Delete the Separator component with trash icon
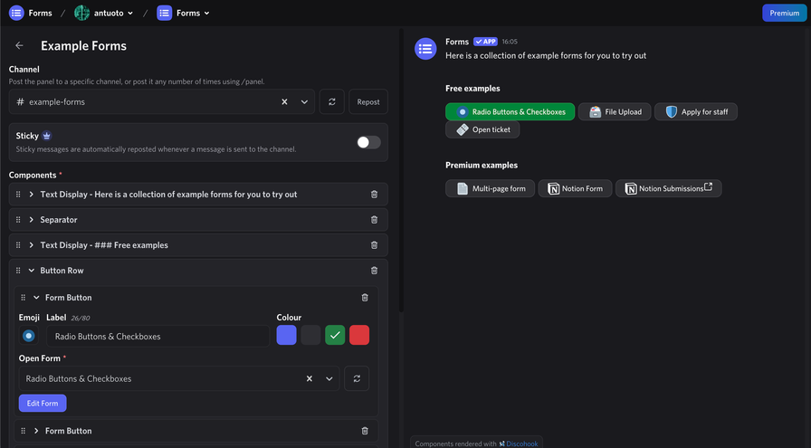 click(x=375, y=220)
